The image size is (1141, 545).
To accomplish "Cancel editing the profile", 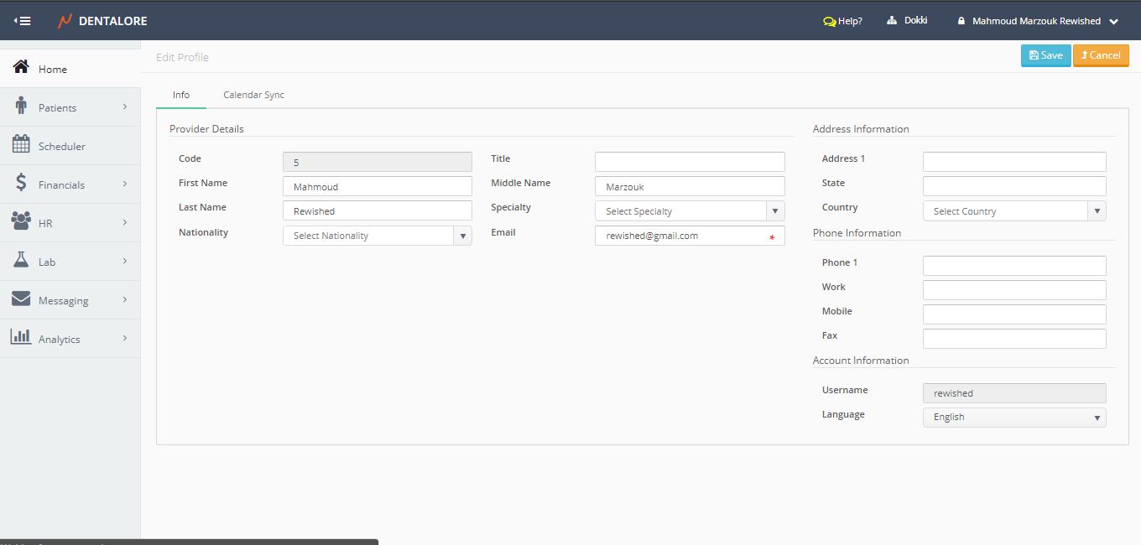I will click(x=1101, y=55).
